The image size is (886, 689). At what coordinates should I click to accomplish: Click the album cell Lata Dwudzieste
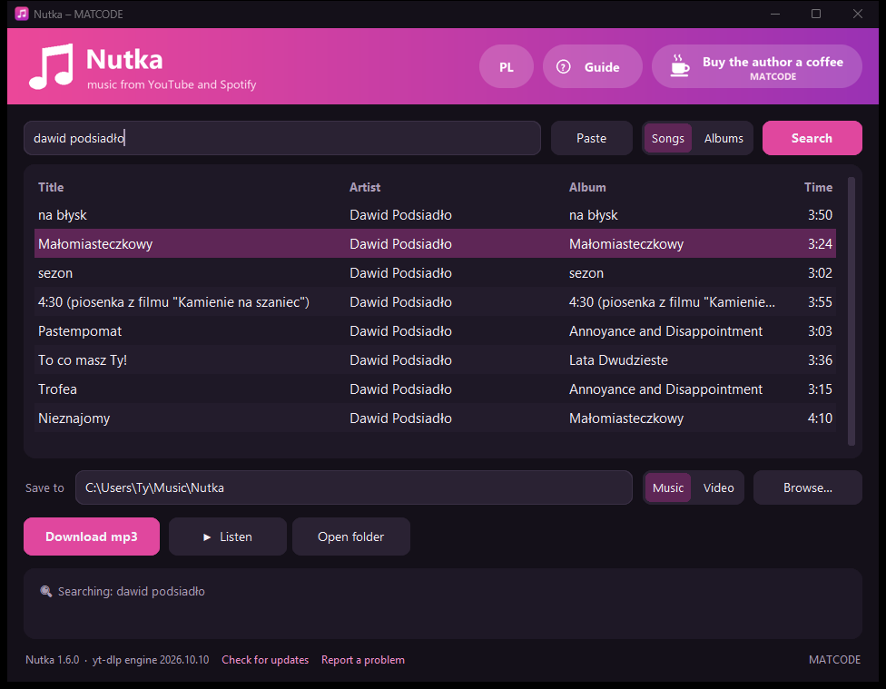tap(618, 360)
